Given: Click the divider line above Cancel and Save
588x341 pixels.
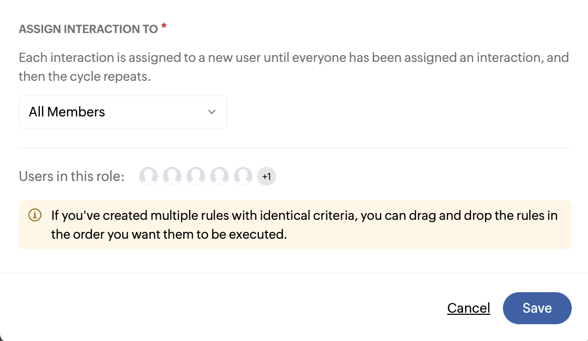Looking at the screenshot, I should [294, 273].
